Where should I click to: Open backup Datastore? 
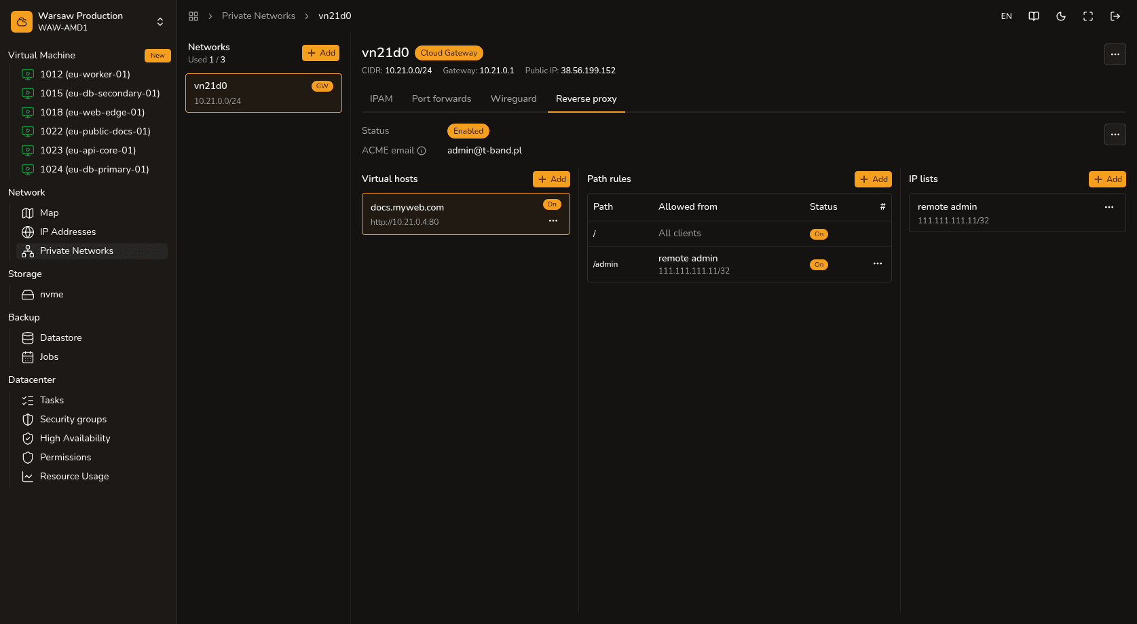pyautogui.click(x=92, y=337)
